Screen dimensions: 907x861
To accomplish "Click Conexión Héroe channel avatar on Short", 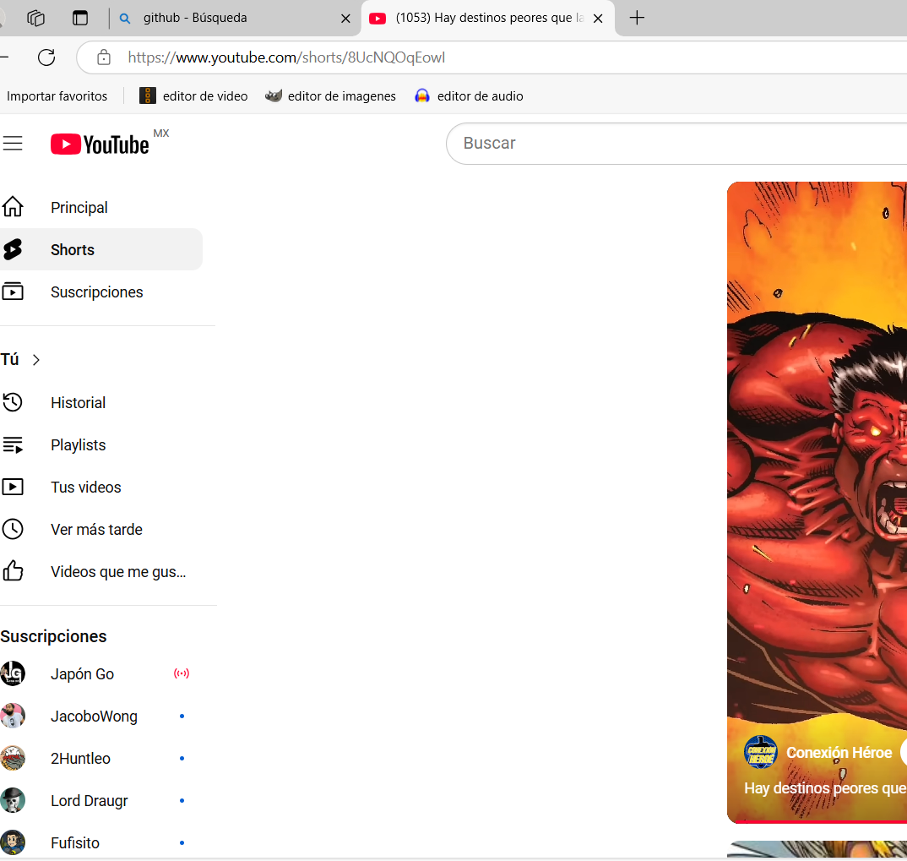I will (761, 752).
